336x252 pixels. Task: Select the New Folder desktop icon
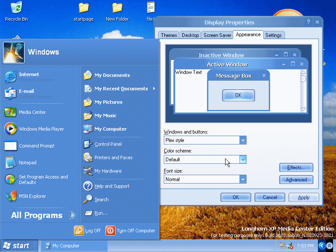pyautogui.click(x=117, y=12)
